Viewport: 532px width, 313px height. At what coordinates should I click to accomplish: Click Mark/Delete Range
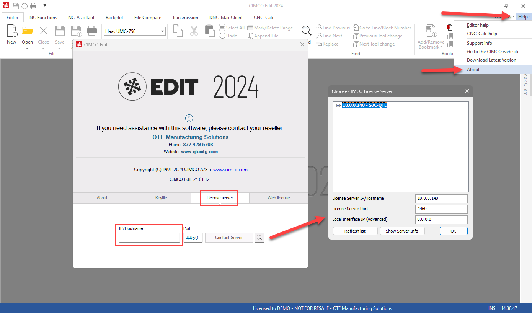[x=270, y=28]
